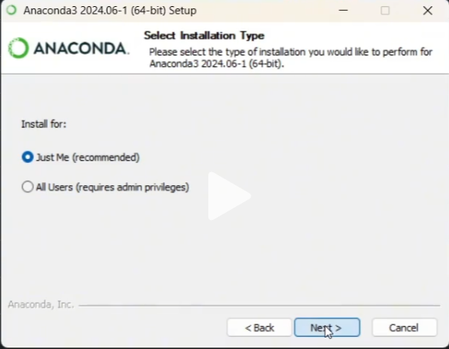The height and width of the screenshot is (349, 449).
Task: Continue with the Next > button
Action: pyautogui.click(x=327, y=327)
